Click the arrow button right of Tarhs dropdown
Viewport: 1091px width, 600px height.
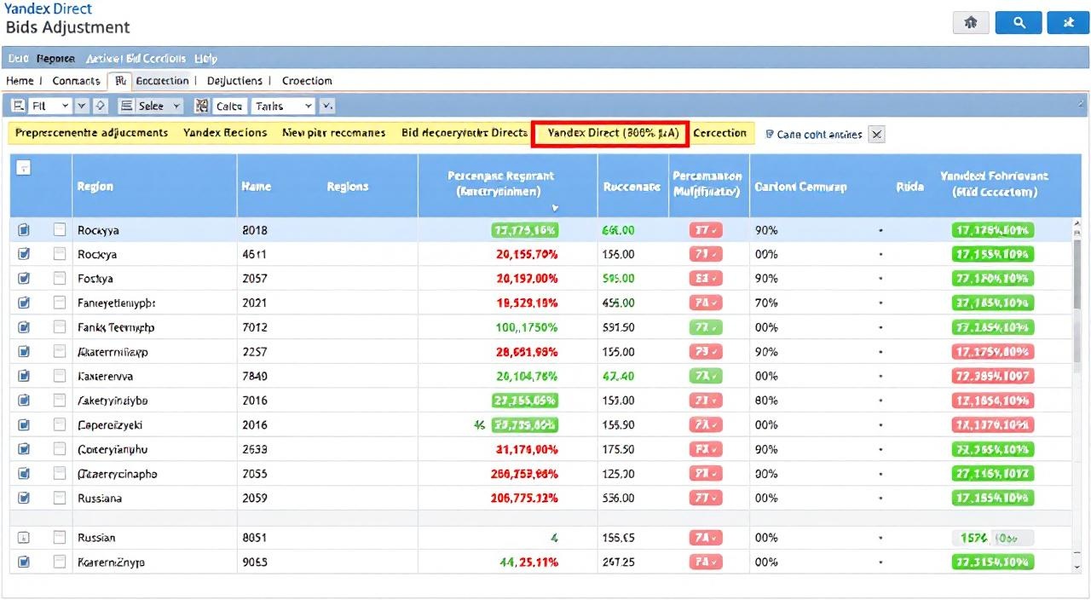click(x=327, y=106)
